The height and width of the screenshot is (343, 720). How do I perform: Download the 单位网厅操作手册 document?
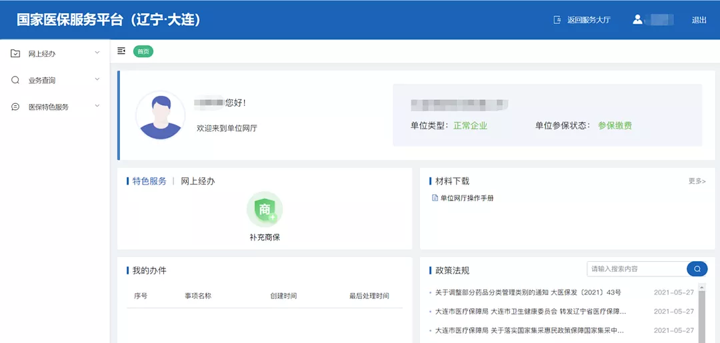click(467, 198)
